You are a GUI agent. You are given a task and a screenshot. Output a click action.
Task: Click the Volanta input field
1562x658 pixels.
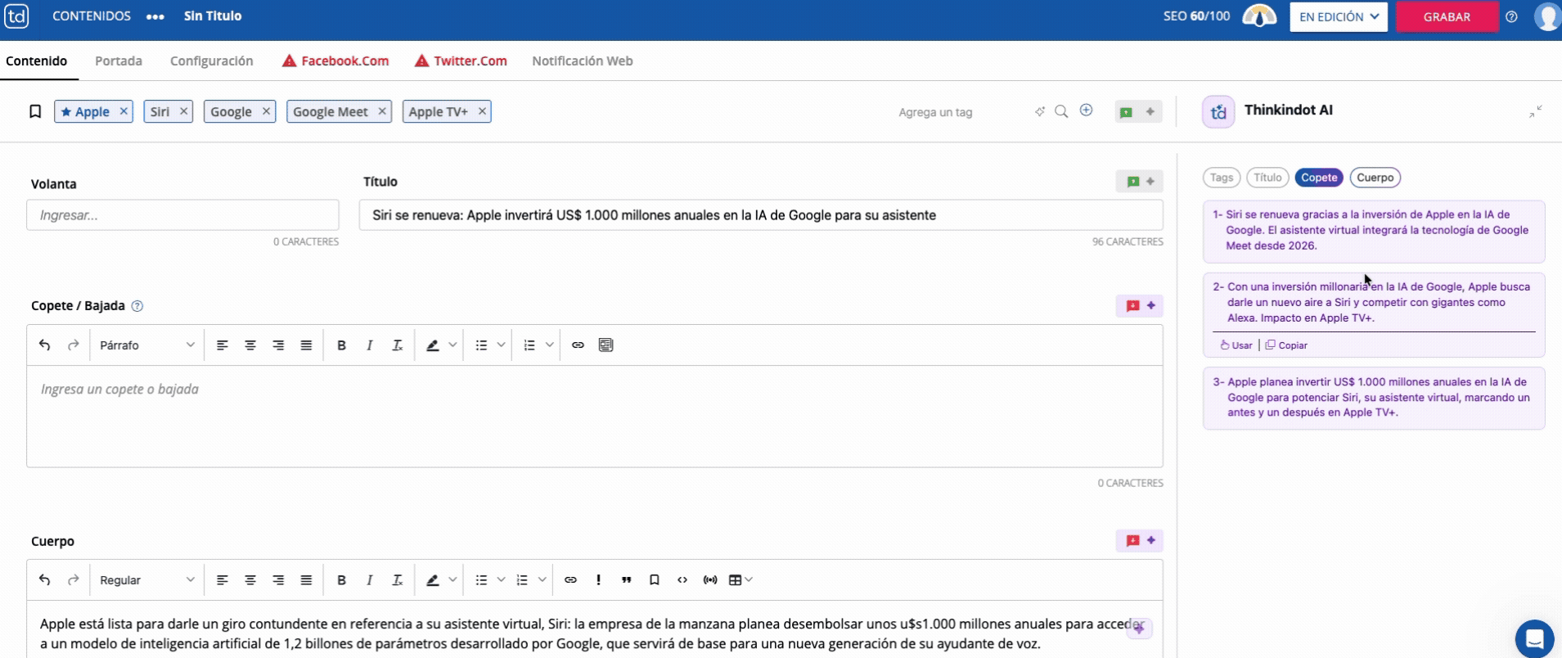(182, 215)
